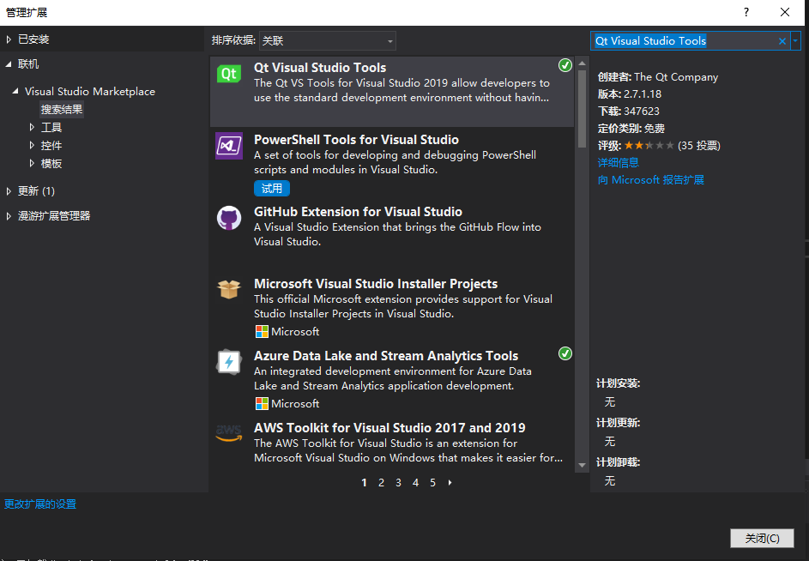Click the Qt Visual Studio Tools logo icon

click(229, 74)
